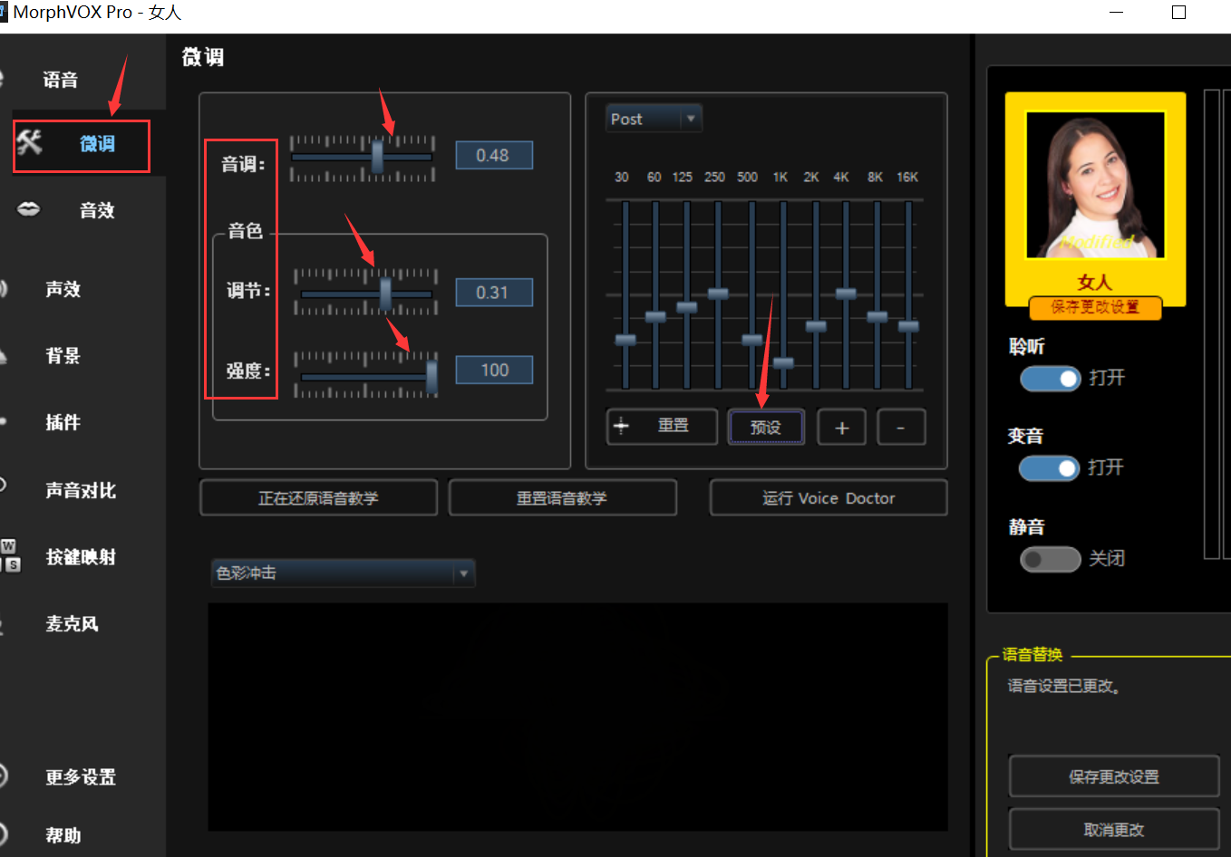Click the 16K equalizer slider
Image resolution: width=1231 pixels, height=857 pixels.
click(908, 326)
